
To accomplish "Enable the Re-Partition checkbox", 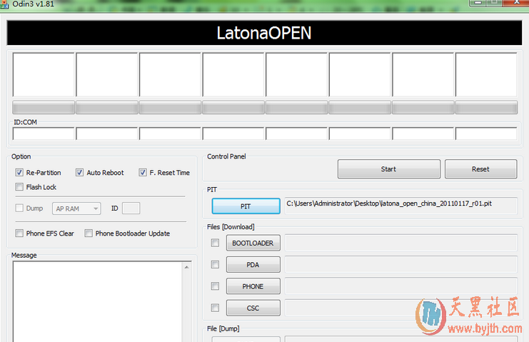I will (x=19, y=173).
